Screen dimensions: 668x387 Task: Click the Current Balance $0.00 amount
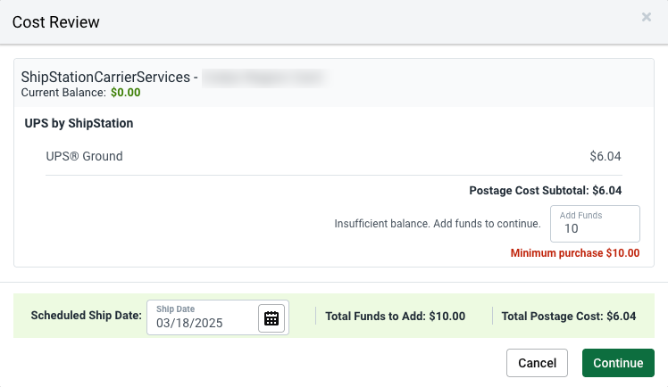pos(125,92)
